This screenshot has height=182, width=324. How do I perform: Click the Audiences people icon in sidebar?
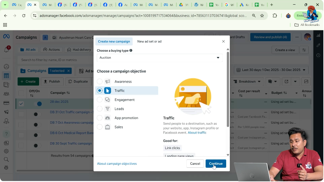pos(6,94)
